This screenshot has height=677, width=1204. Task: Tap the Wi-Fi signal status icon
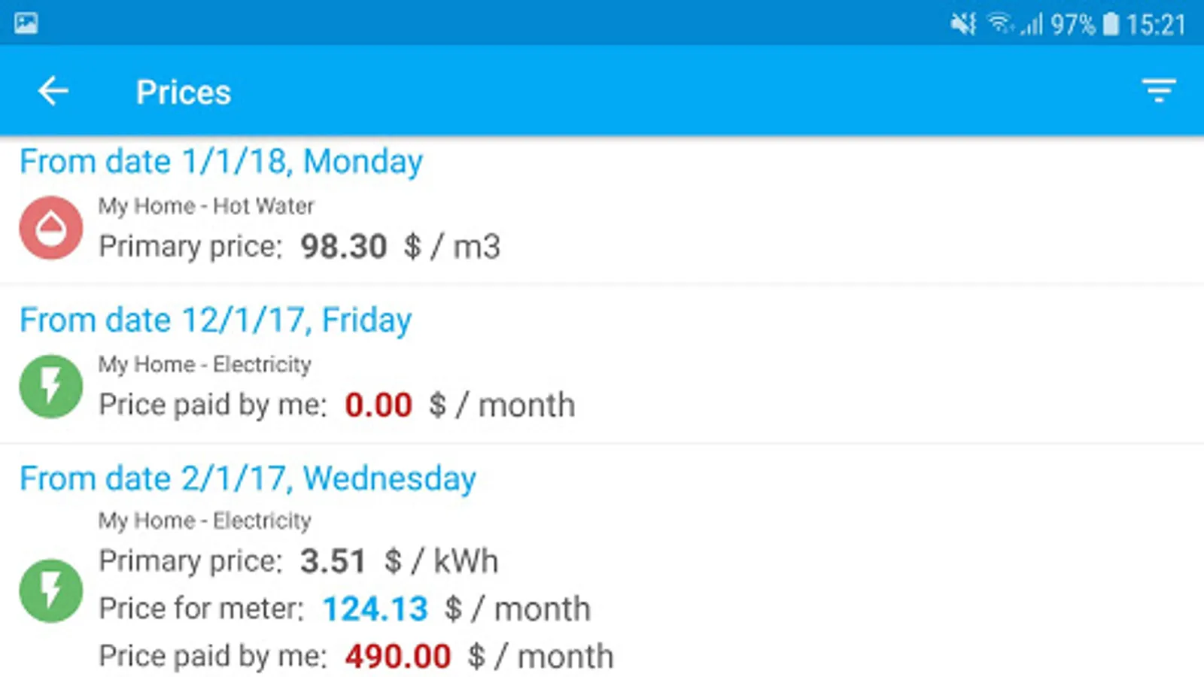tap(1001, 24)
